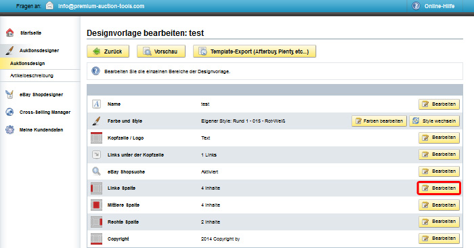Open Auktionsdesigner via the brush icon

point(9,51)
